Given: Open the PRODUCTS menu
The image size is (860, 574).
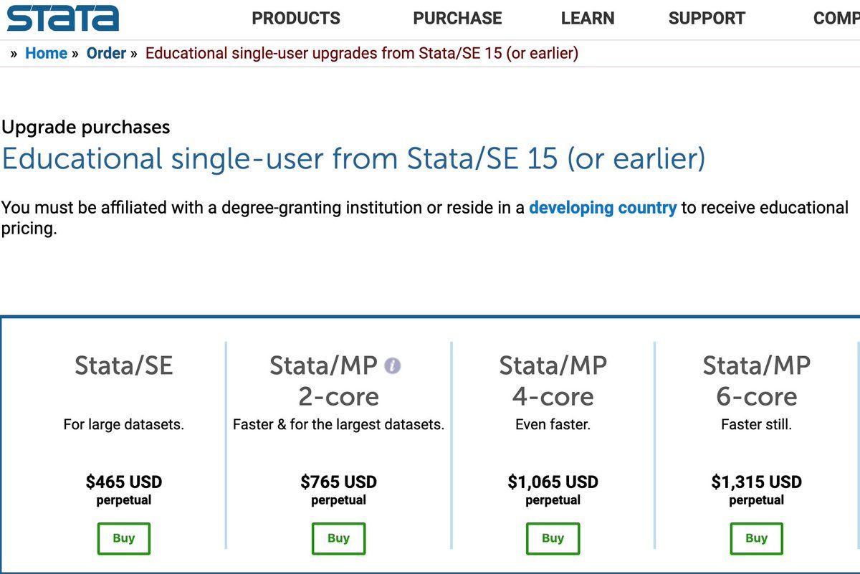Looking at the screenshot, I should click(296, 19).
